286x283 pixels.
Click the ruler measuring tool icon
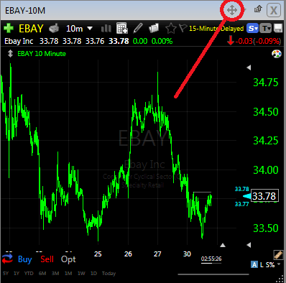pos(278,255)
